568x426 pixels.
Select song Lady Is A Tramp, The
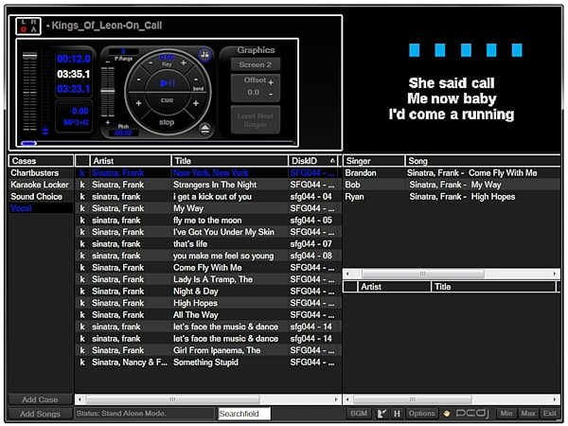(x=208, y=279)
